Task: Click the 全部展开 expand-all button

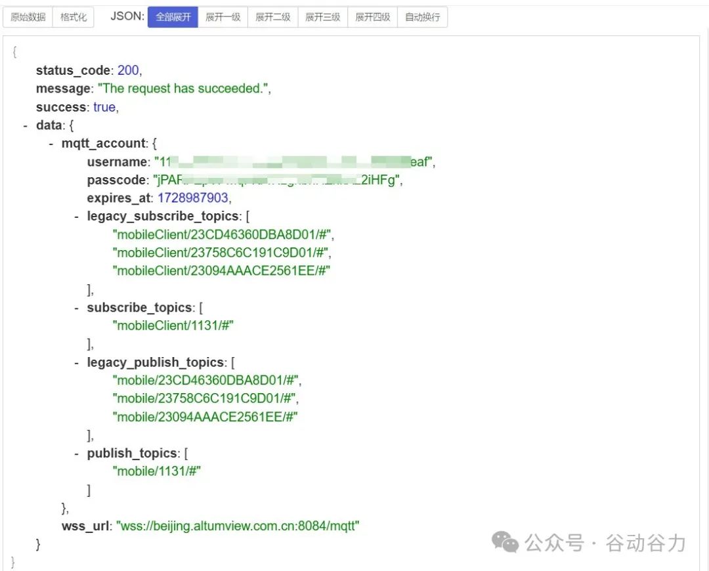Action: click(x=173, y=17)
